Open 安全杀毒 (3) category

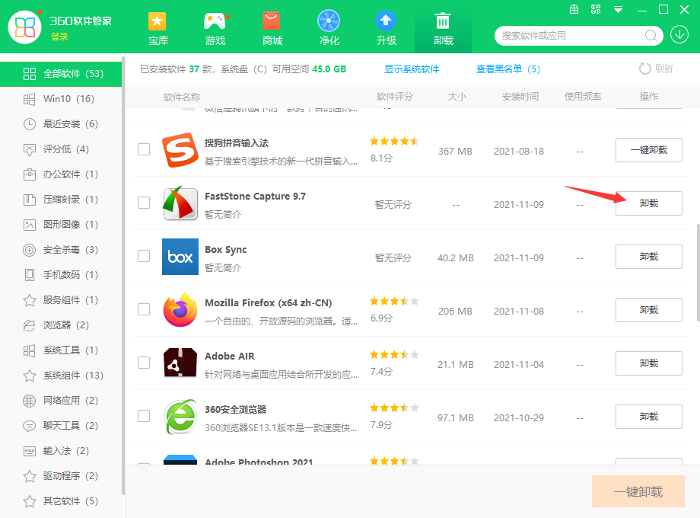[x=61, y=250]
